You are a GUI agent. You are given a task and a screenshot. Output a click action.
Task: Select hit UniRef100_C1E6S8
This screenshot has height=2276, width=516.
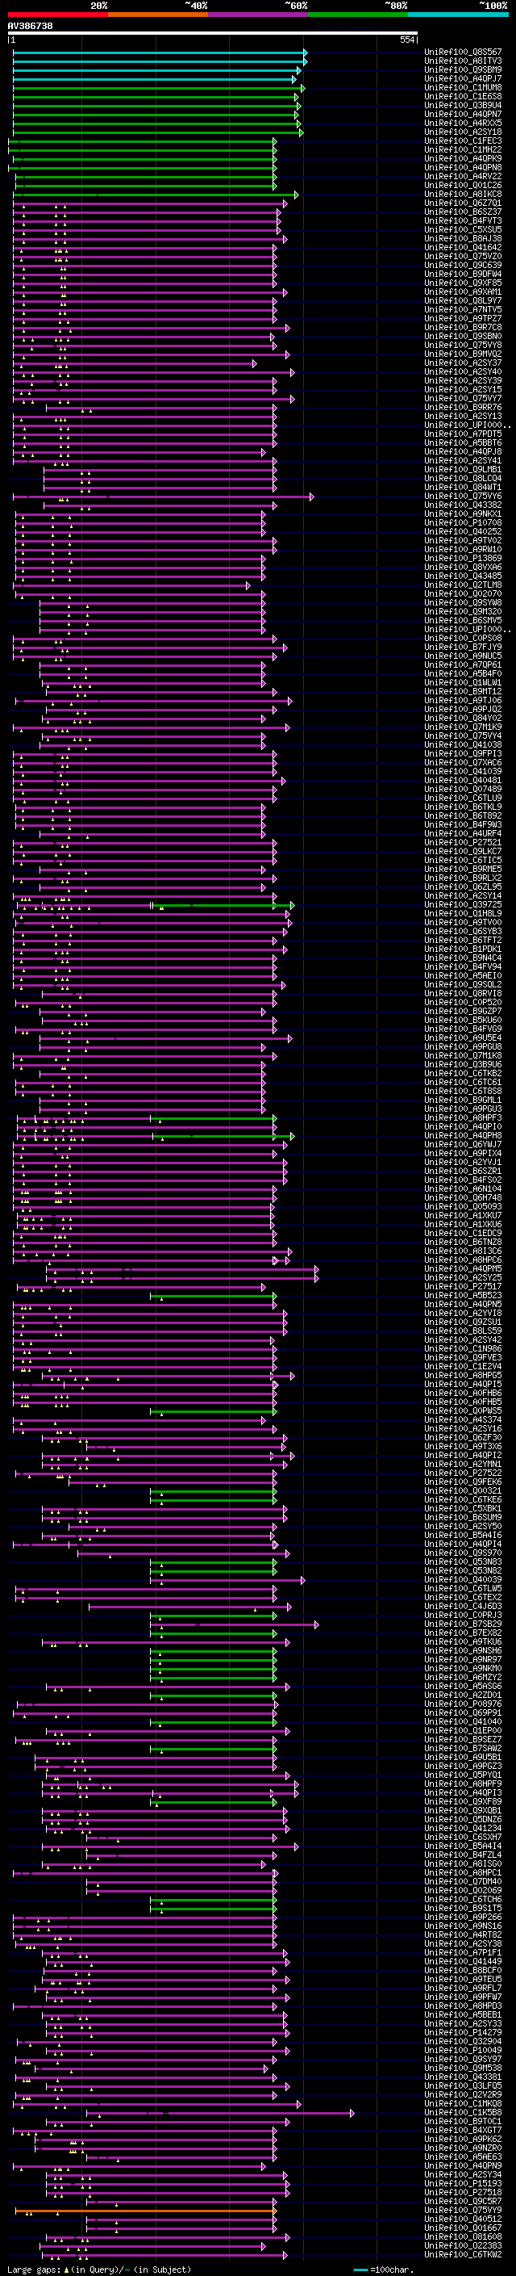pos(463,96)
